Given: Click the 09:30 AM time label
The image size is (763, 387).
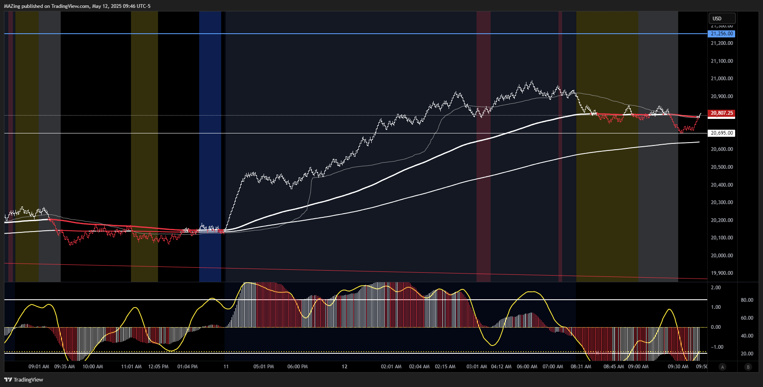Looking at the screenshot, I should 678,367.
